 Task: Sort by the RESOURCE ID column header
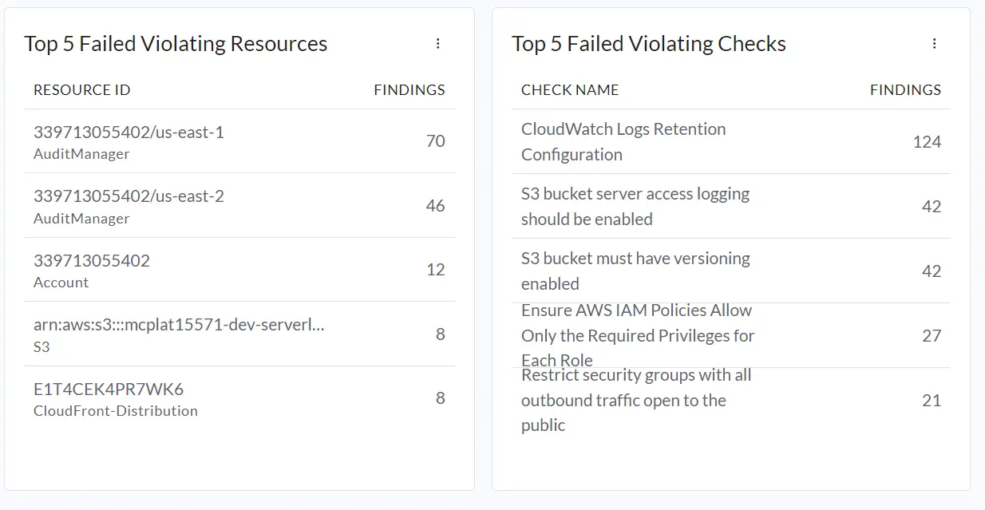pos(81,89)
